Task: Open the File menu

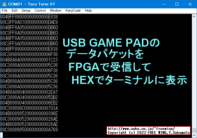Action: click(4, 10)
